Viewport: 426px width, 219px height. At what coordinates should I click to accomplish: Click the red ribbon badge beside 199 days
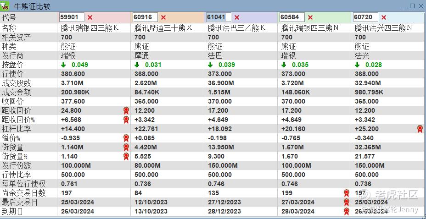(347, 193)
